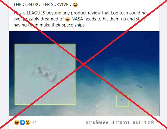Click the 'THE CONTROLLER SURVIVED' headline text
The image size is (167, 129).
pyautogui.click(x=43, y=5)
